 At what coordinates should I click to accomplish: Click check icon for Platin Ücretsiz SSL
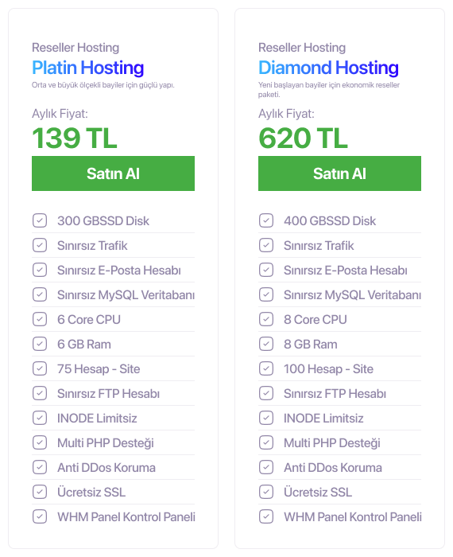[40, 492]
